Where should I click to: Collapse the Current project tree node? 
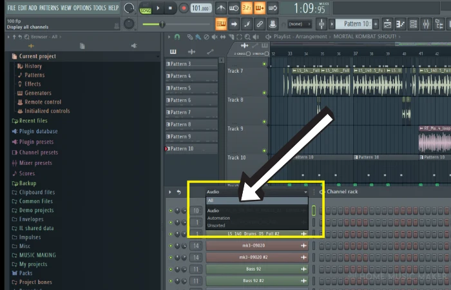pyautogui.click(x=157, y=57)
